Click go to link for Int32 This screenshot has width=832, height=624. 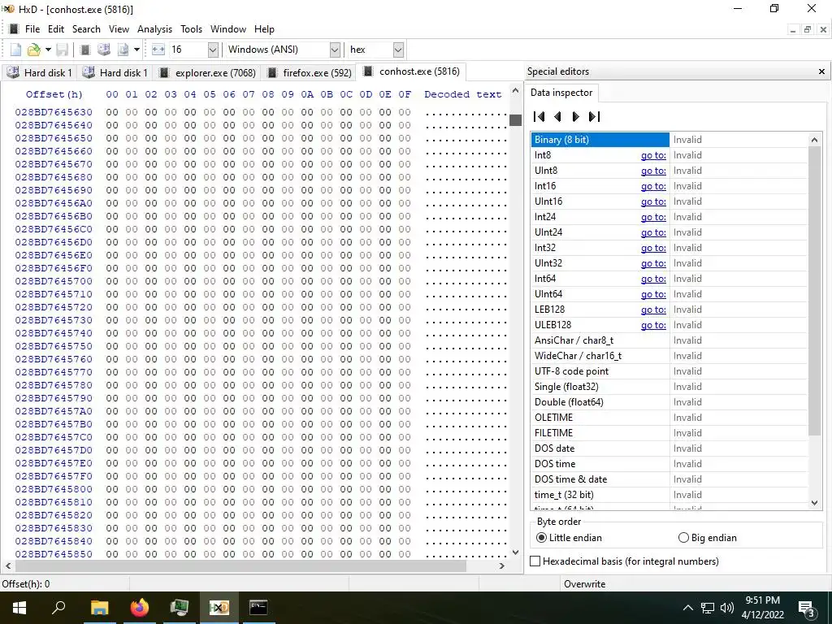pos(653,248)
